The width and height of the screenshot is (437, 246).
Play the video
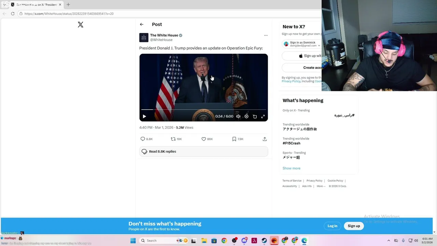144,117
